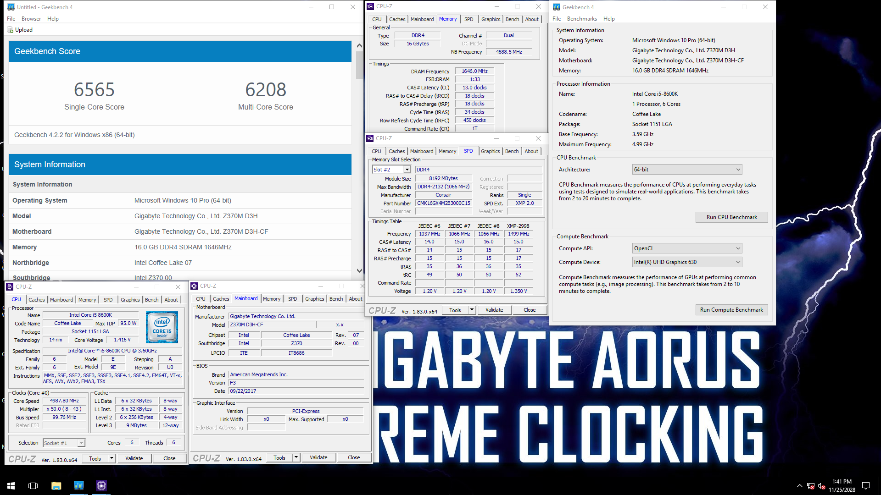
Task: Open the Bench tab in the CPU tab CPU-Z window
Action: (x=151, y=300)
